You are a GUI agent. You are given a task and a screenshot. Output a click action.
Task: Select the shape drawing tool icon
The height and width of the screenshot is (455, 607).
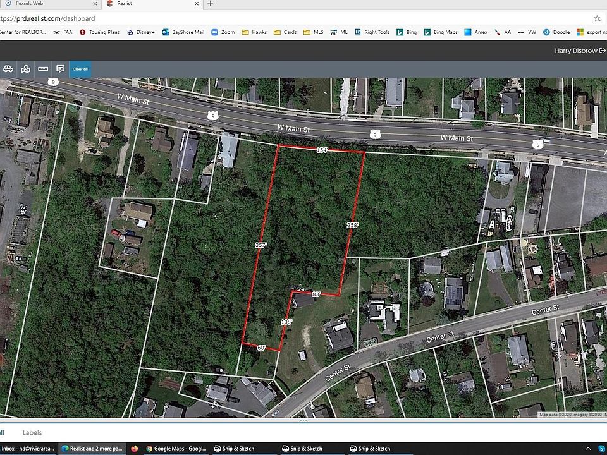[x=25, y=69]
